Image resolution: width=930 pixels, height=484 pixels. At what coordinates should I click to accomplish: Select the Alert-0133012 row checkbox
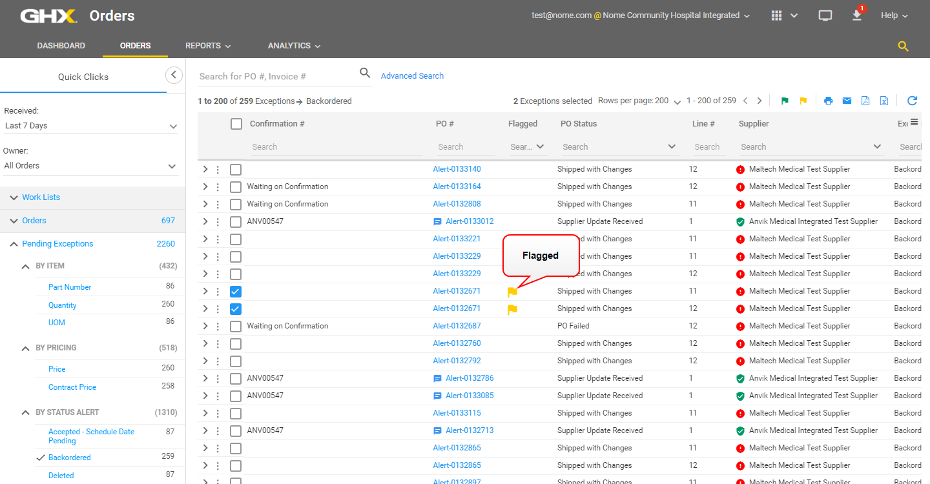tap(236, 221)
